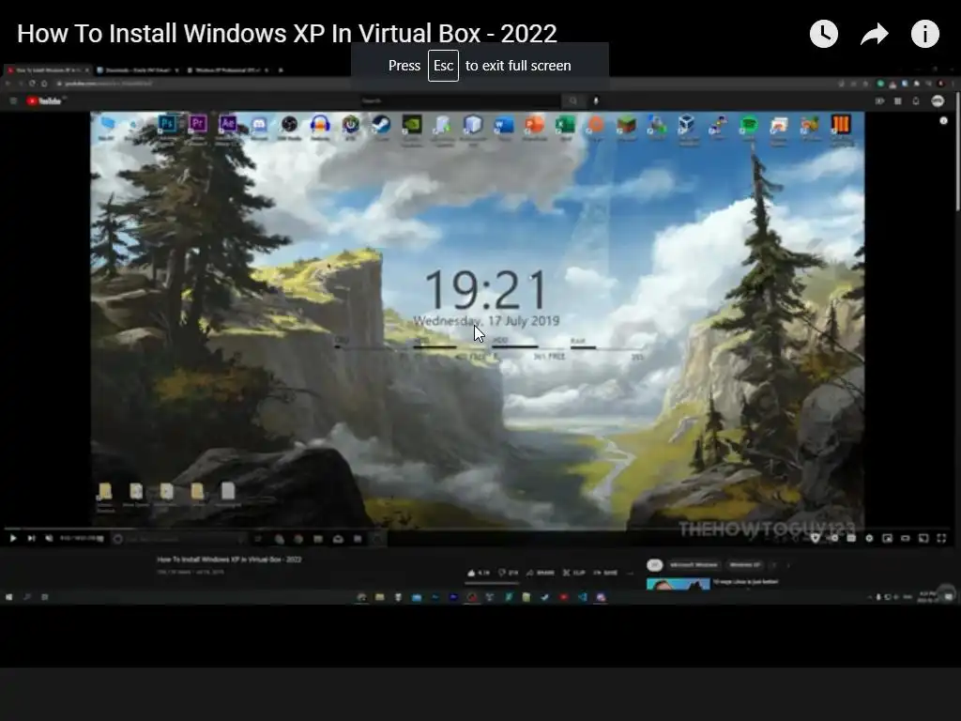Image resolution: width=961 pixels, height=721 pixels.
Task: Switch to How To Install Windows XP browser tab
Action: (x=47, y=69)
